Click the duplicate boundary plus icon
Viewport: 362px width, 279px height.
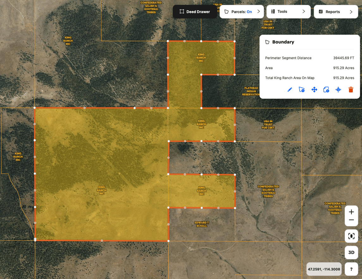tap(326, 90)
